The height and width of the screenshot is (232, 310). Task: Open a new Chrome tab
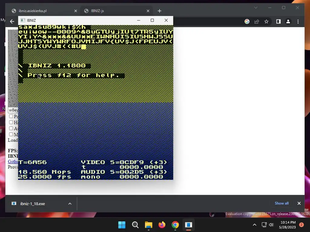click(x=160, y=11)
